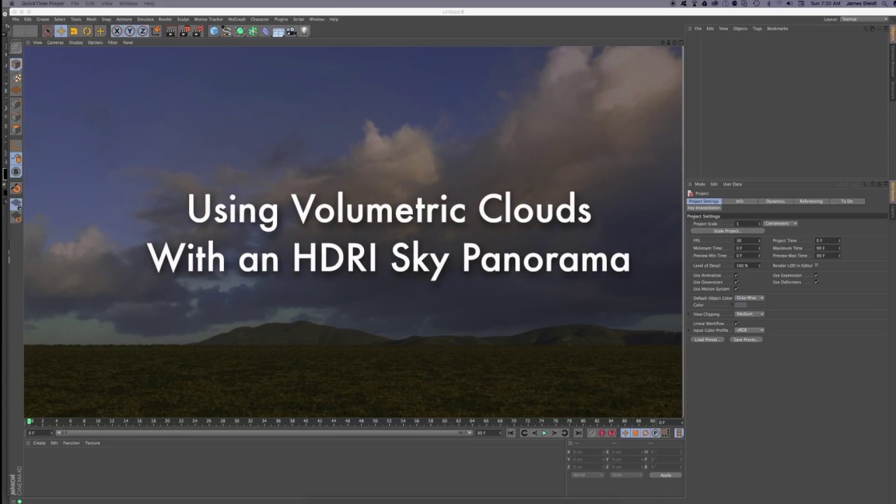Click the Save Preset button

[x=745, y=339]
